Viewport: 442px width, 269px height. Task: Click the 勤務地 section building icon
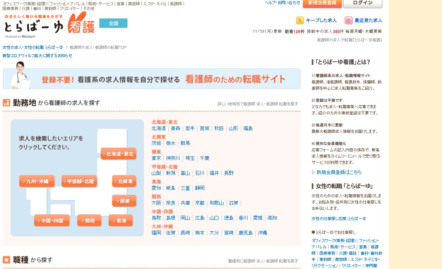(x=6, y=103)
